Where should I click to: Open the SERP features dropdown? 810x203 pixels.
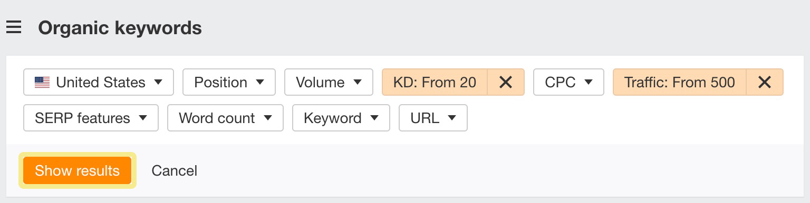point(91,118)
